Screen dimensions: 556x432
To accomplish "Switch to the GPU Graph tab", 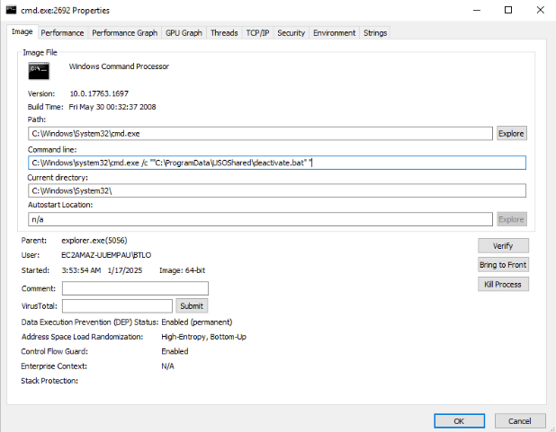I will (184, 33).
